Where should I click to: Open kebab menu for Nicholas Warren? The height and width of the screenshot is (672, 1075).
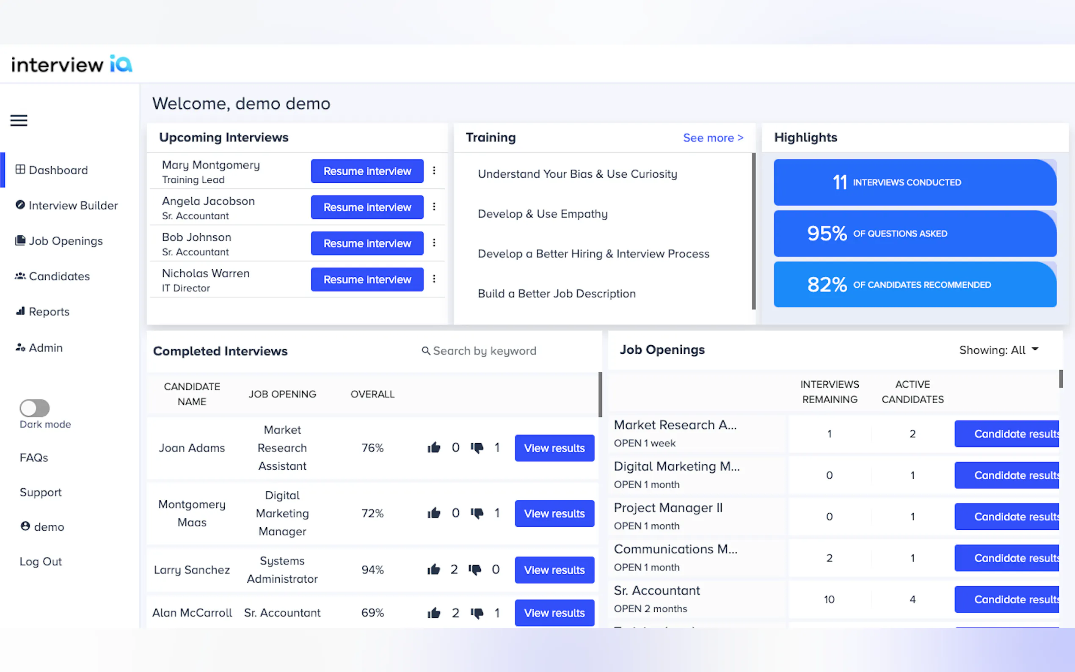(x=434, y=279)
